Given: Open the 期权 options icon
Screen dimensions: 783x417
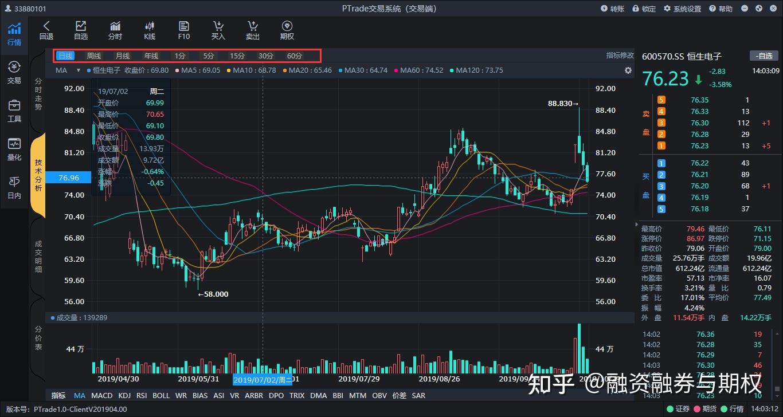Looking at the screenshot, I should tap(287, 26).
